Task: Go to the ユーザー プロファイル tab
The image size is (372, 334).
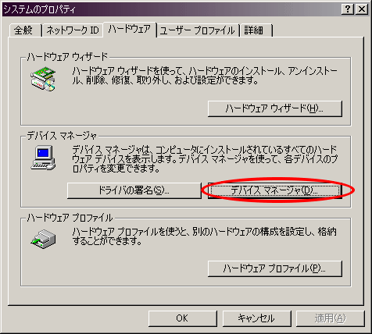Action: pyautogui.click(x=198, y=30)
